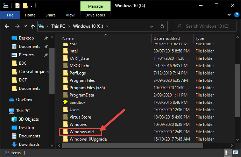Switch to the View ribbon tab
Screen dimensions: 241x157
70,15
